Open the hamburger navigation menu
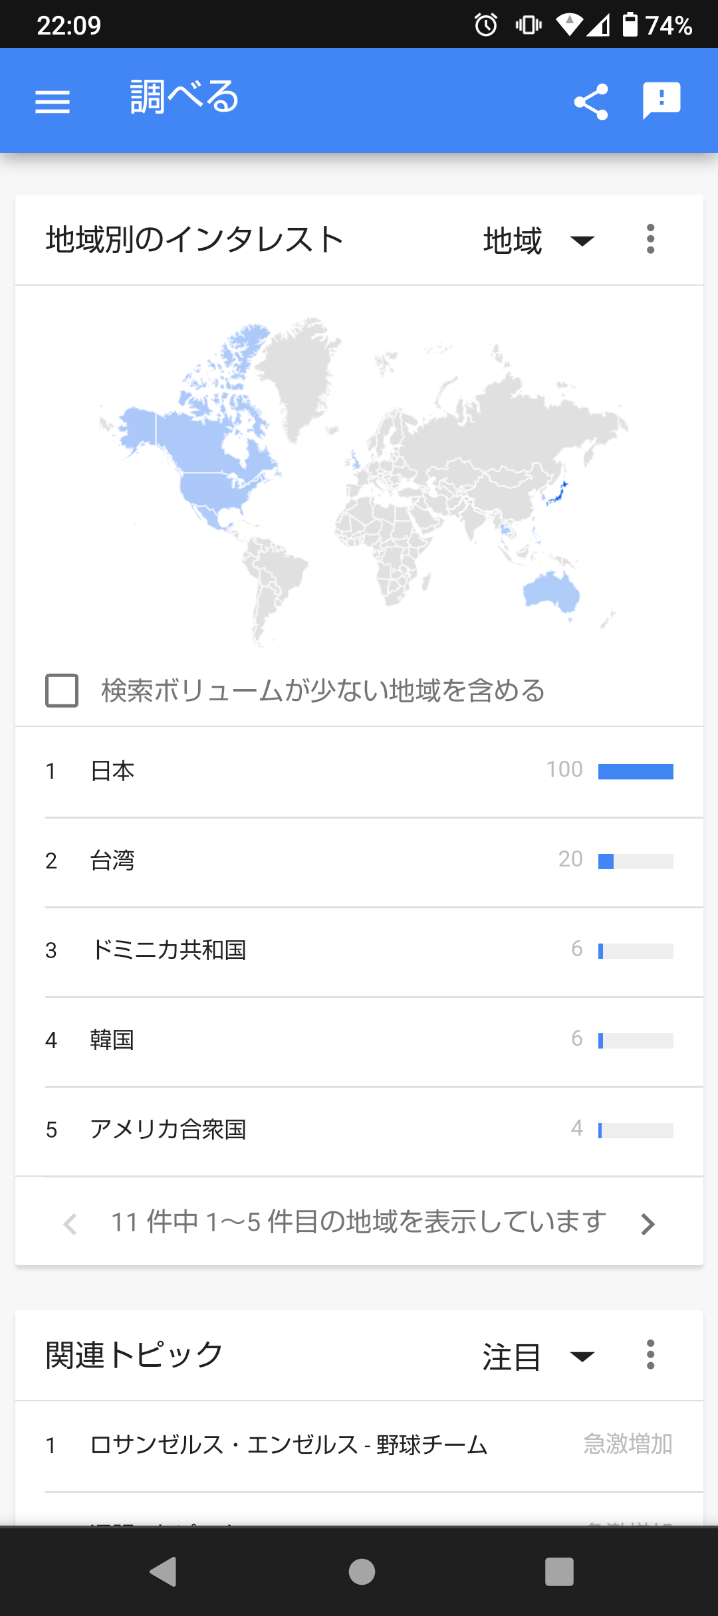This screenshot has height=1616, width=718. (x=53, y=101)
